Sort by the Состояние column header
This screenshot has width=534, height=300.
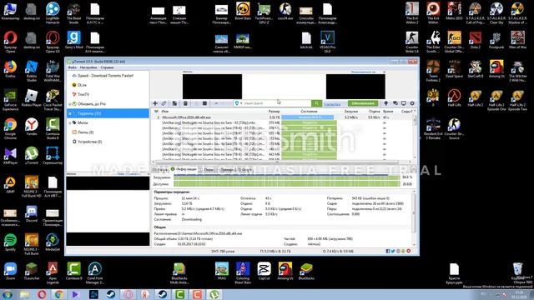click(x=309, y=111)
